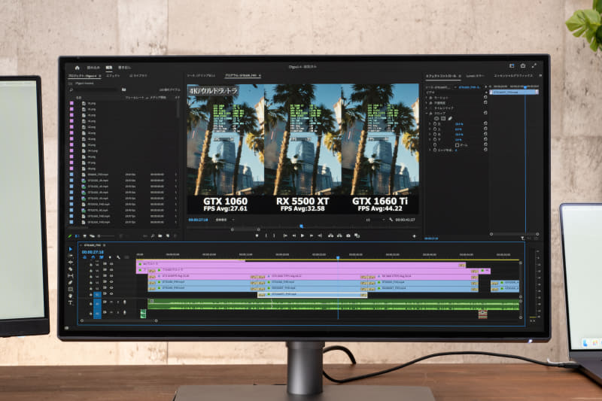This screenshot has width=602, height=401.
Task: Select the Ripple Edit tool
Action: pos(70,263)
